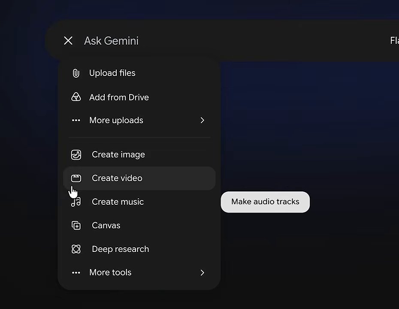399x309 pixels.
Task: Click the paperclip Upload files icon
Action: click(x=76, y=73)
